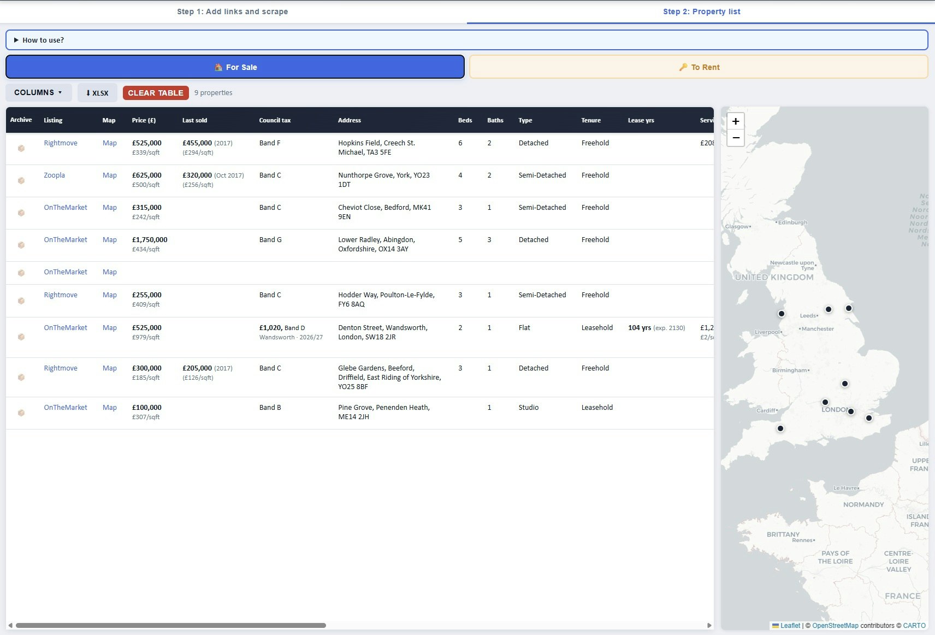The height and width of the screenshot is (635, 935).
Task: Switch to the To Rent view
Action: point(700,67)
